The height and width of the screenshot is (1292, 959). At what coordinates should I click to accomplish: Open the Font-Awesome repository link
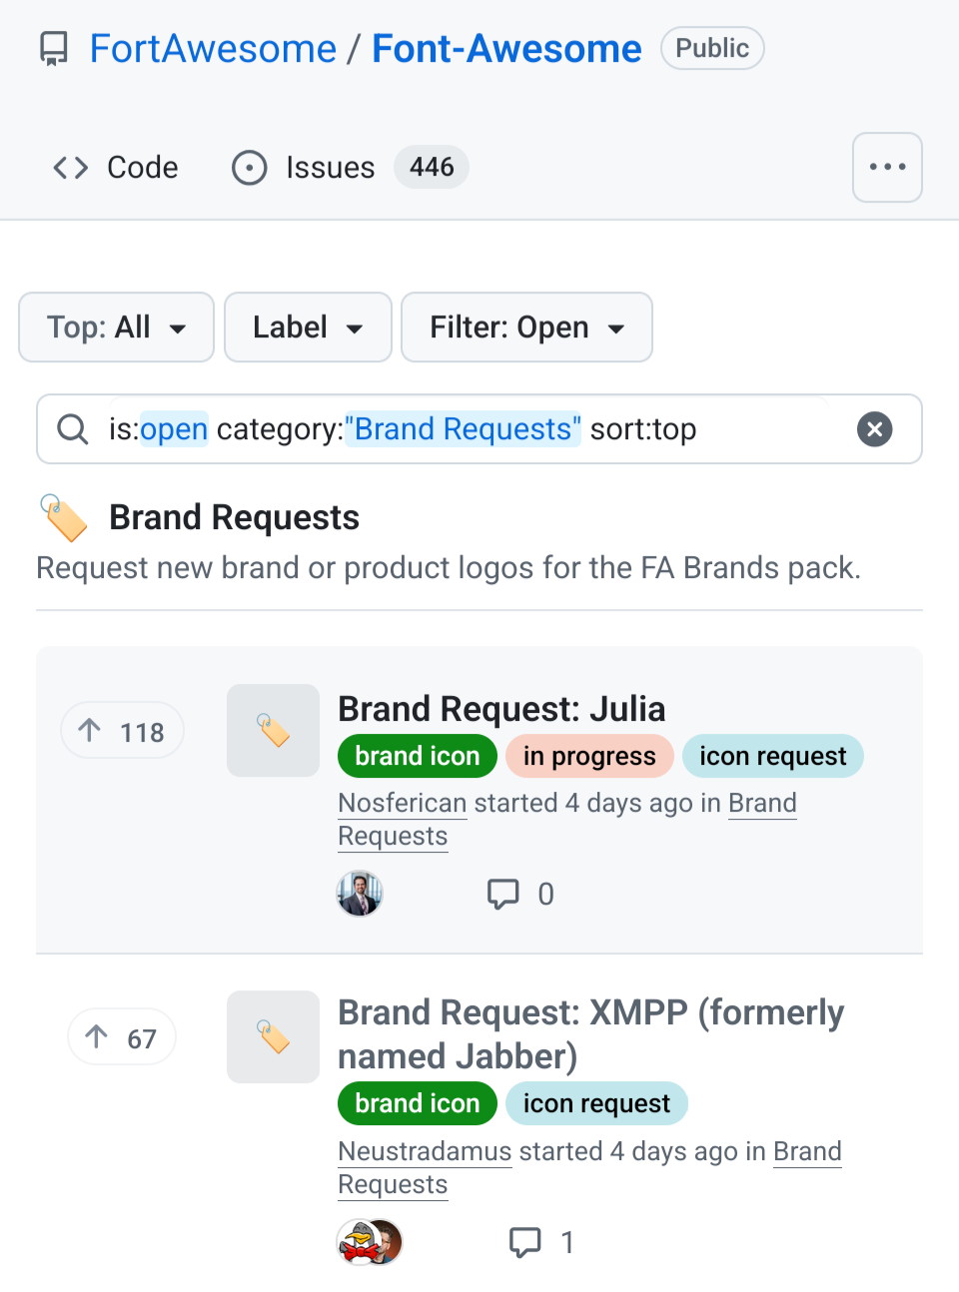coord(506,49)
